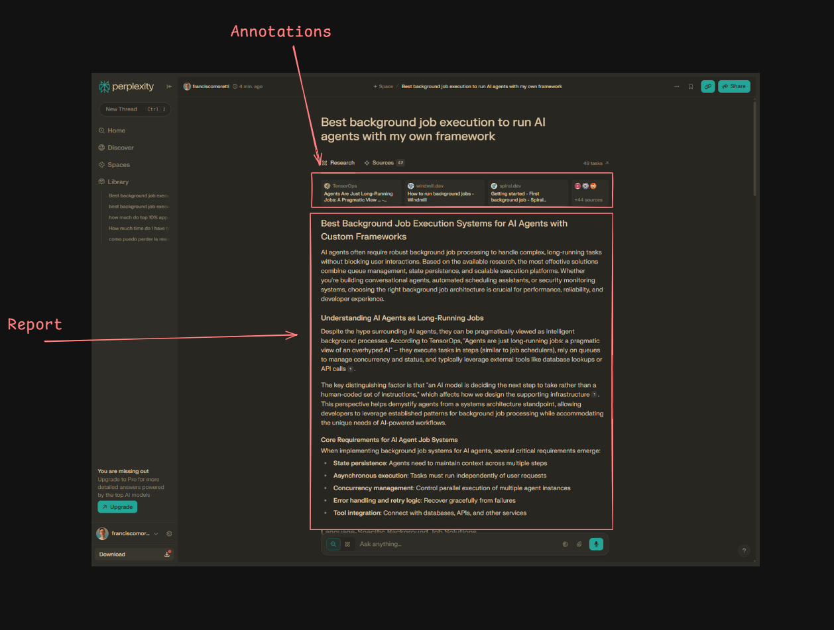Switch to the Sources tab
The width and height of the screenshot is (834, 630).
click(384, 162)
